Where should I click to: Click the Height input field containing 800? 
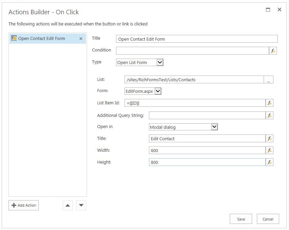pyautogui.click(x=207, y=162)
